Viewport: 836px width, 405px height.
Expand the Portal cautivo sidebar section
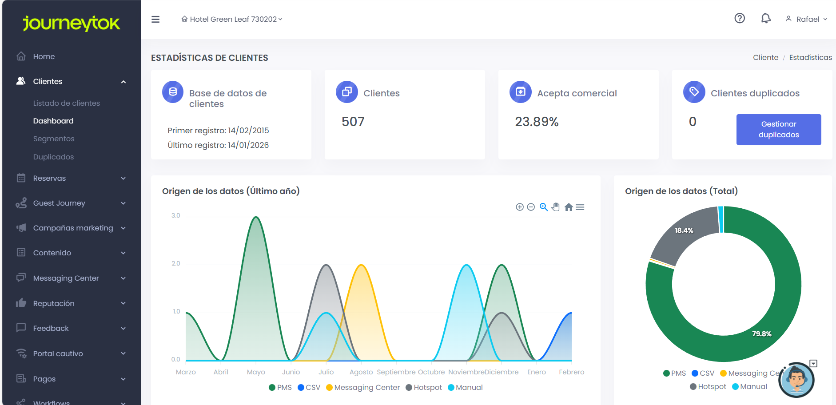71,353
